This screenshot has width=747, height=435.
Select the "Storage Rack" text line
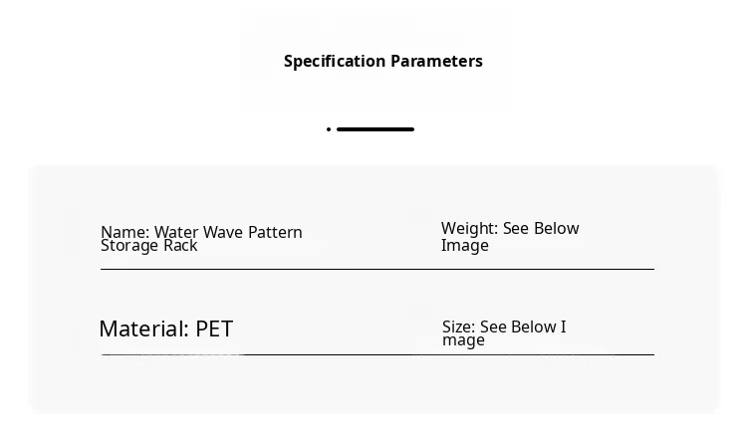(x=149, y=246)
